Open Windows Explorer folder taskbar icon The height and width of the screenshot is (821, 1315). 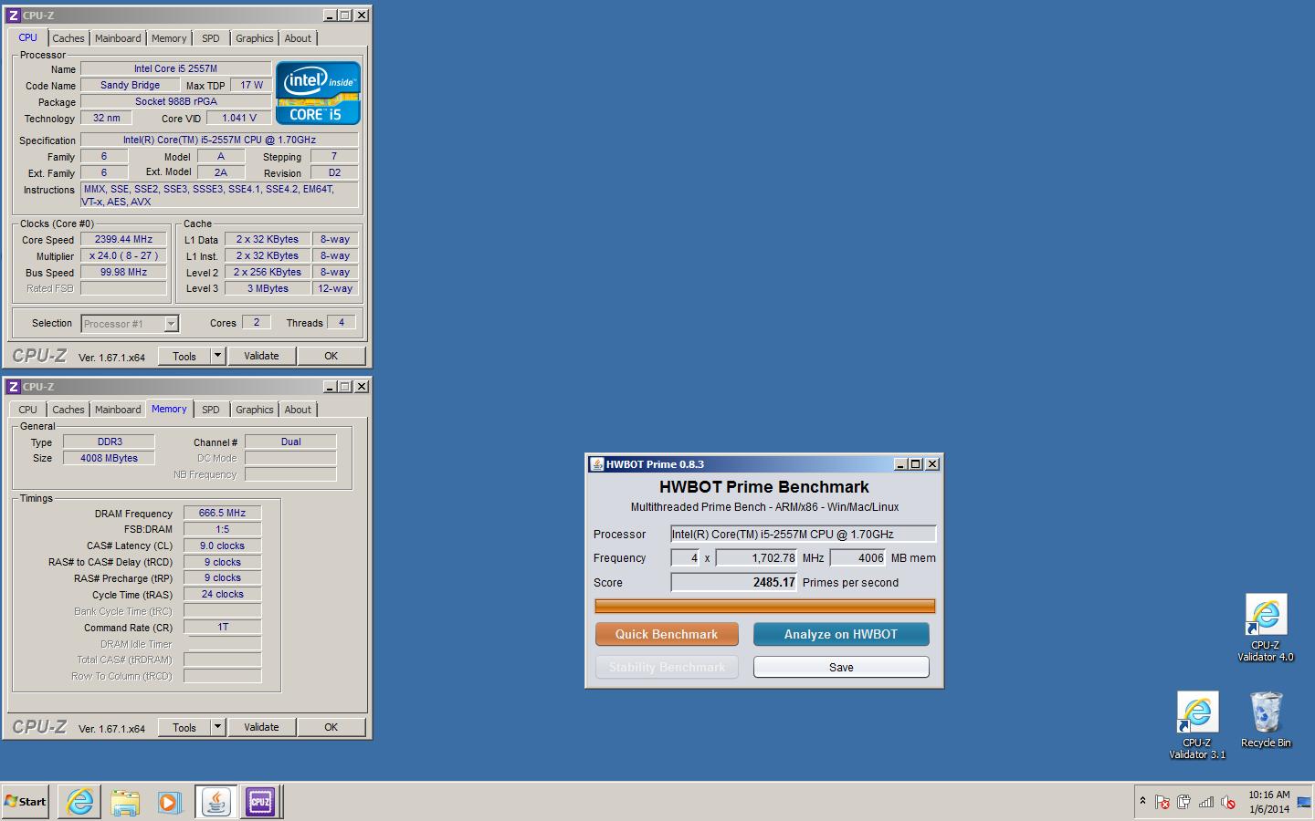(x=125, y=802)
